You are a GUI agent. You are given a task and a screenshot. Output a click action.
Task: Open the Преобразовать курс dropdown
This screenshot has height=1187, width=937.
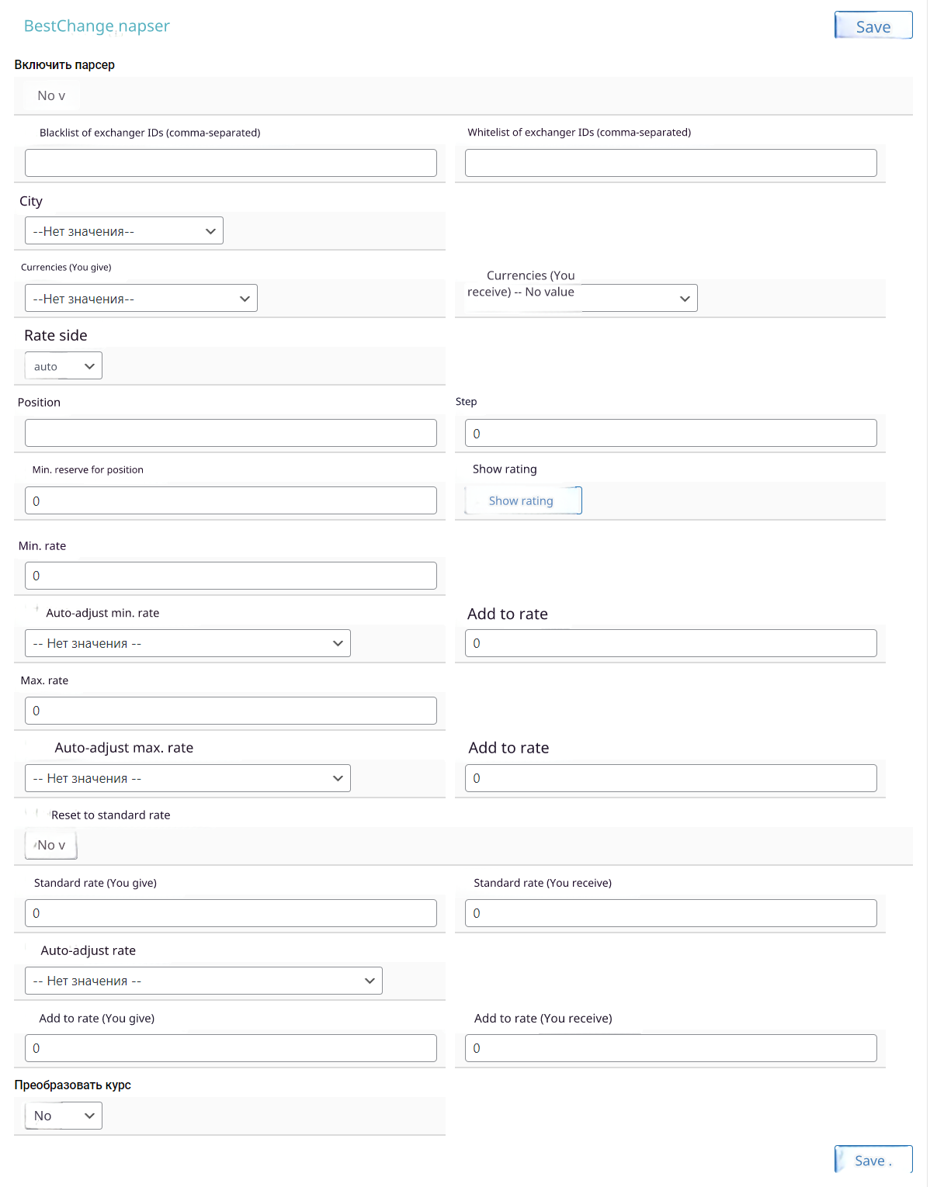64,1116
